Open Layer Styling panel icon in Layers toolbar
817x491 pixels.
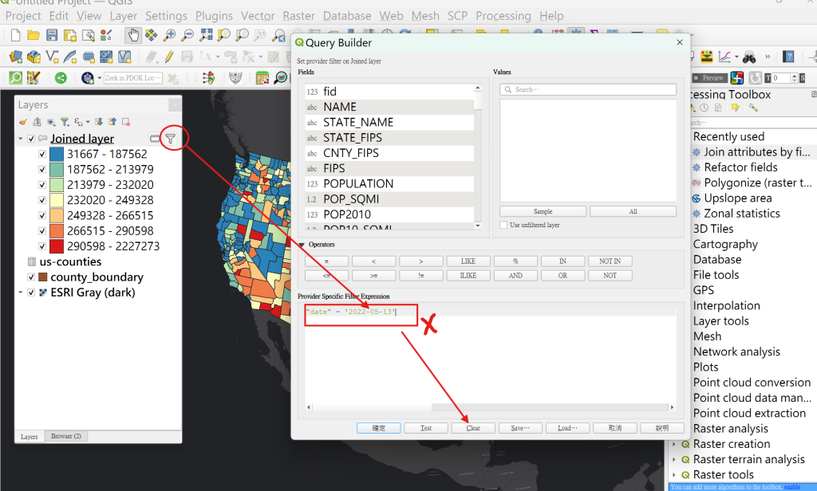coord(22,122)
